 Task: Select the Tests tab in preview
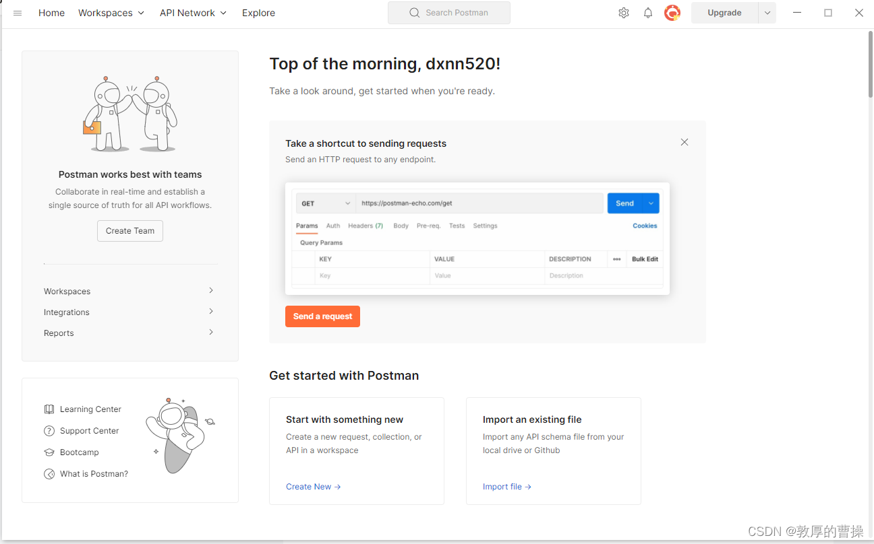tap(457, 226)
